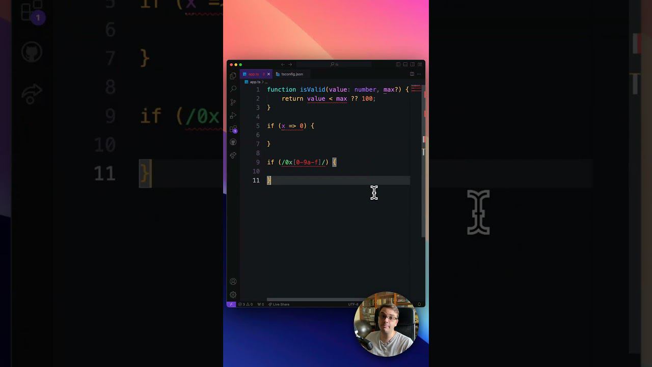Open the Accounts menu icon
This screenshot has width=652, height=367.
(233, 281)
